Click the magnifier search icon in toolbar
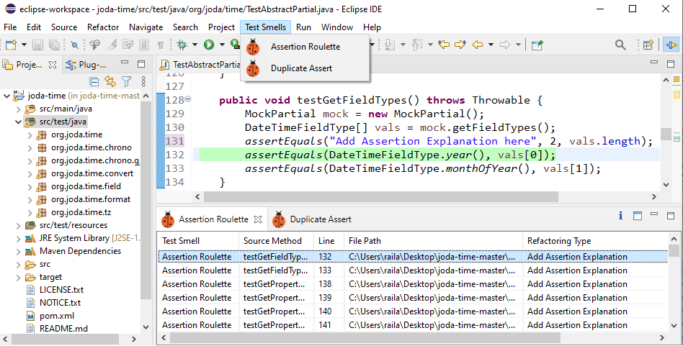Image resolution: width=683 pixels, height=346 pixels. tap(620, 45)
